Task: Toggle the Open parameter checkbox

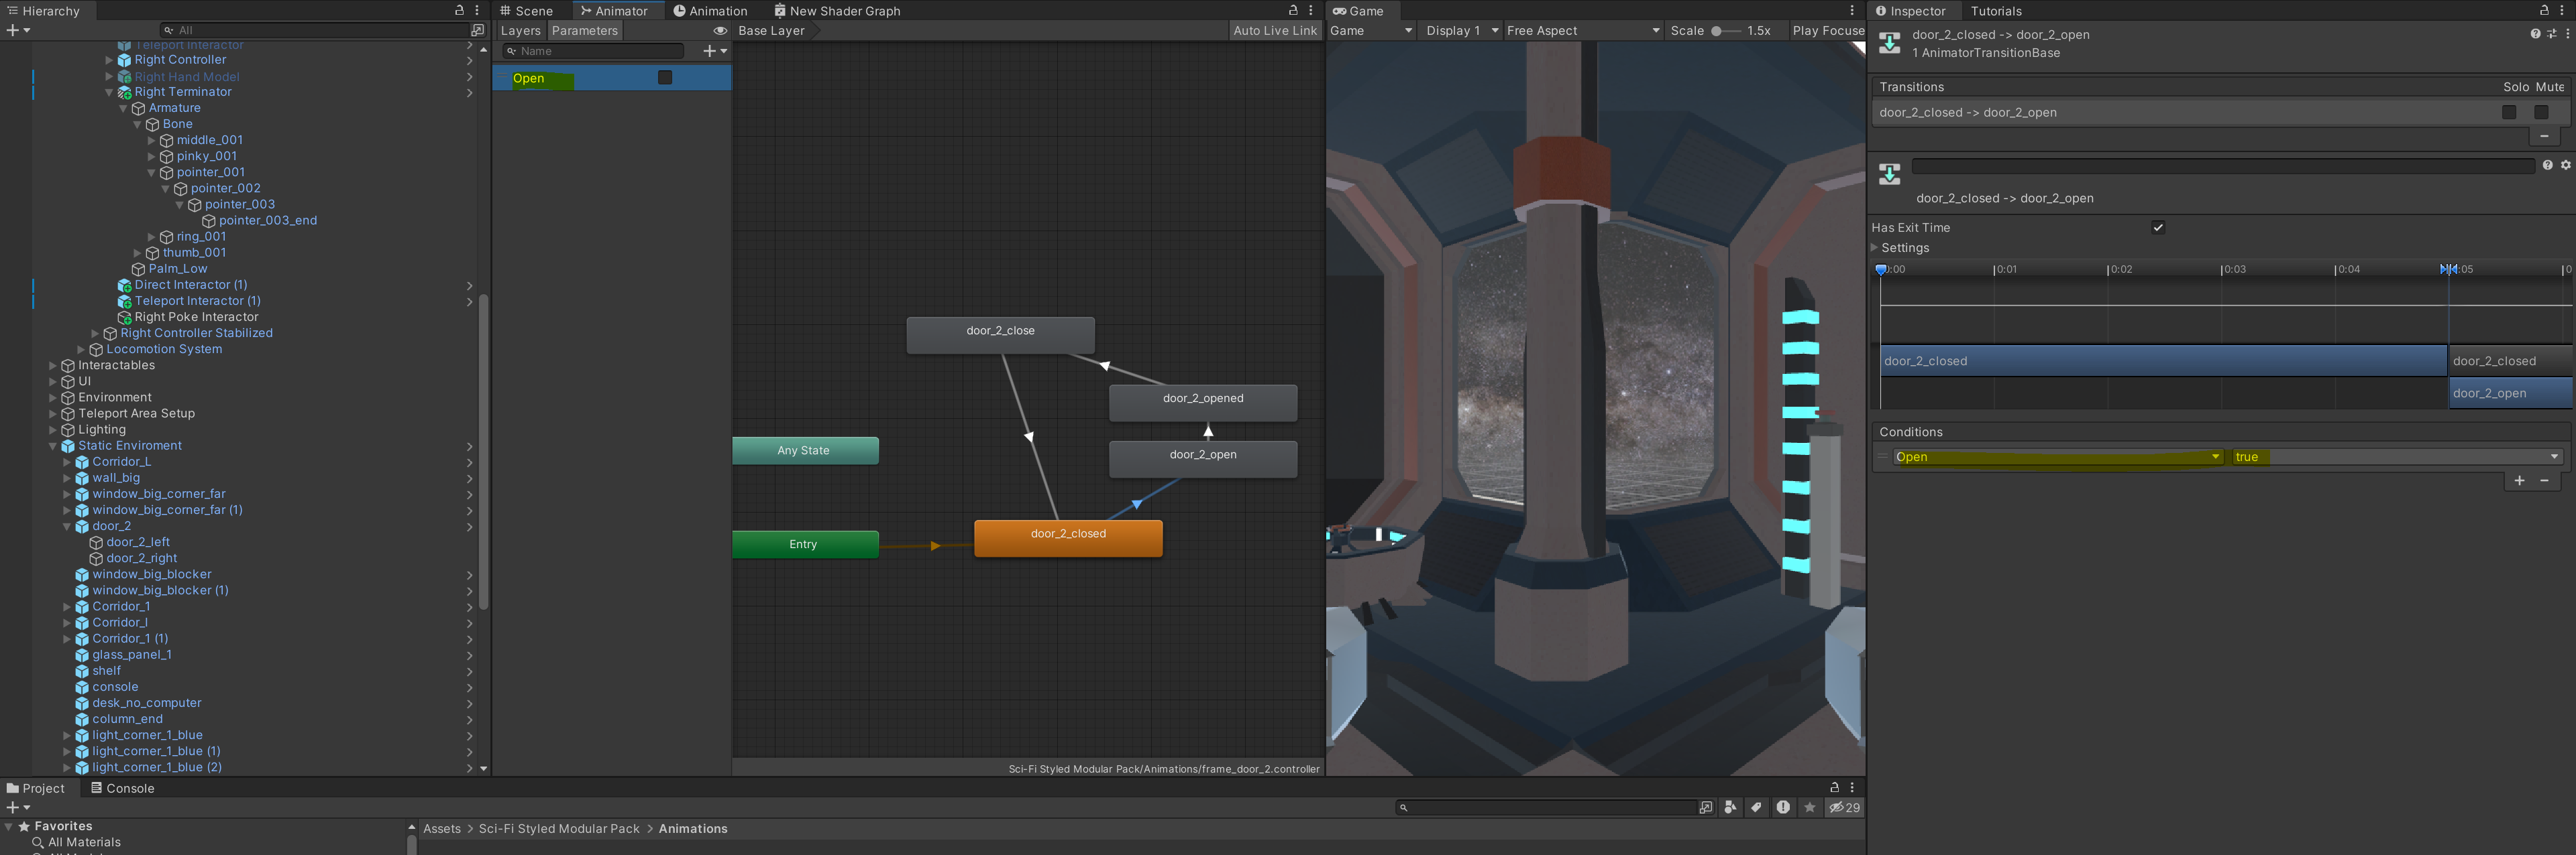Action: pyautogui.click(x=665, y=78)
